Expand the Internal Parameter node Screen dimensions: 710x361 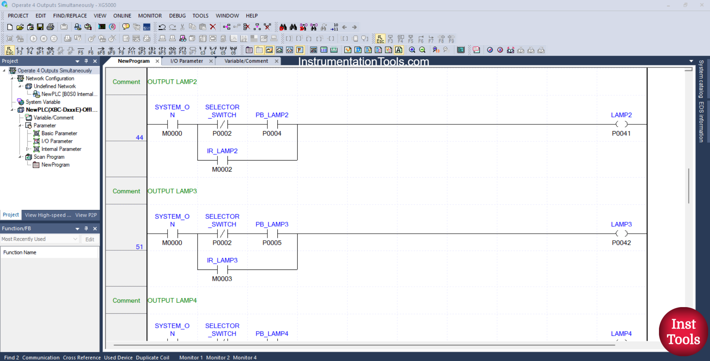(28, 149)
